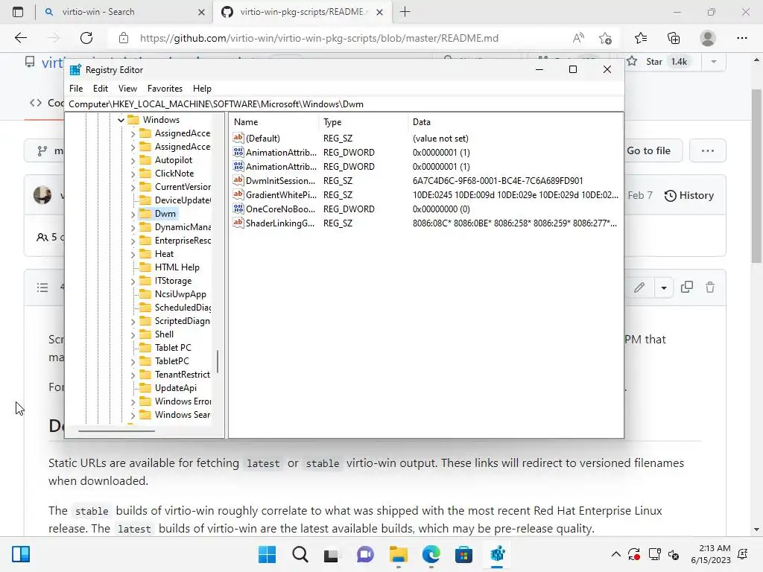This screenshot has width=763, height=572.
Task: Click the browser Back arrow
Action: pyautogui.click(x=20, y=38)
